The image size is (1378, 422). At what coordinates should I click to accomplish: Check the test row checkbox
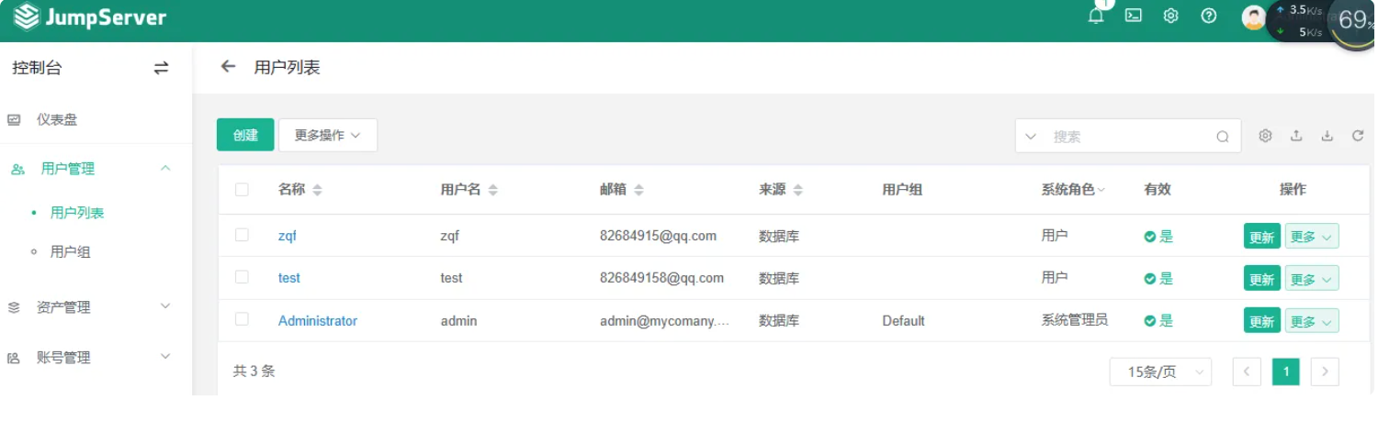click(242, 276)
